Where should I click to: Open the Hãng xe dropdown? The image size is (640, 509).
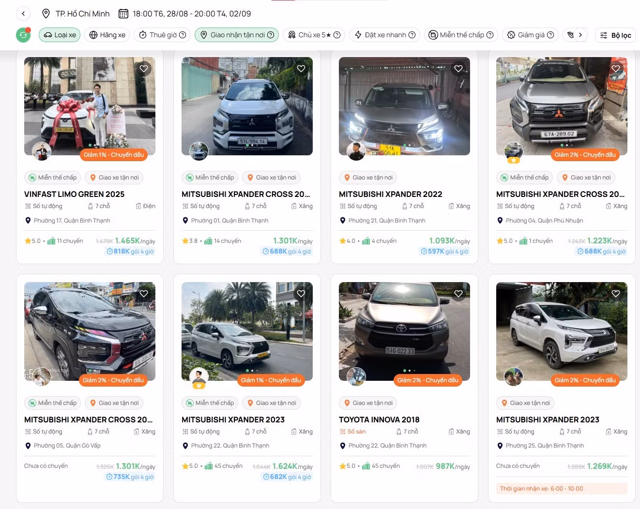107,35
